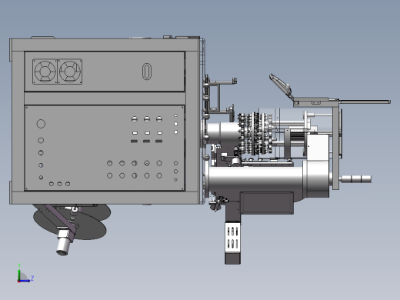Select the rectangular loop bracket beside cabinet

point(215,97)
